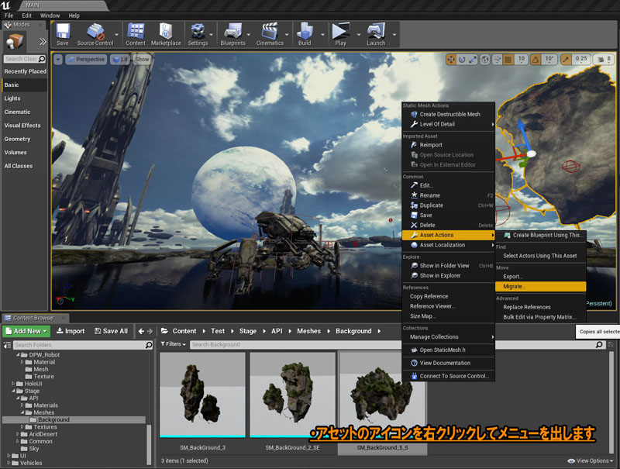620x469 pixels.
Task: Click the camera speed icon in viewport
Action: point(601,60)
